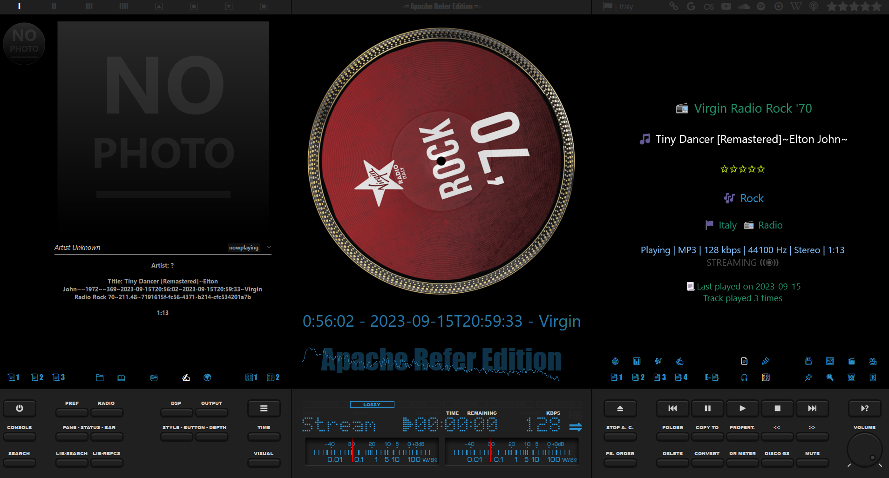Pause playback with the pause button
Viewport: 889px width, 478px height.
point(707,408)
